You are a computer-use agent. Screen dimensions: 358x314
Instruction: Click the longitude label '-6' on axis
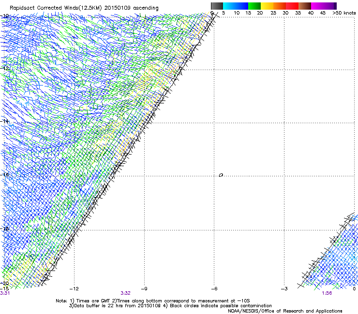214,289
